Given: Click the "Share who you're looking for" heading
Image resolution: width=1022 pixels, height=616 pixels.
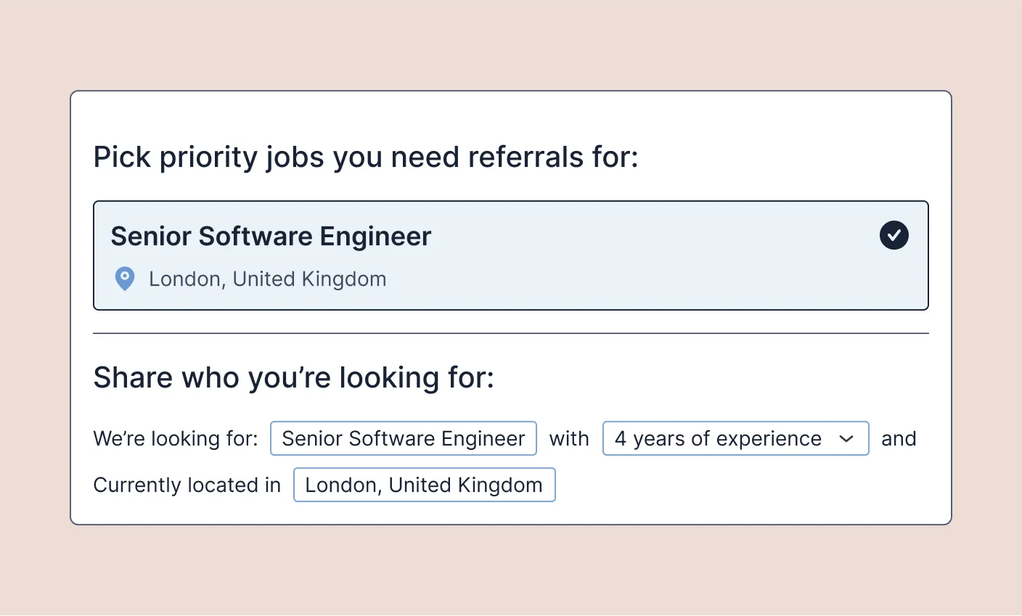Looking at the screenshot, I should click(x=293, y=378).
